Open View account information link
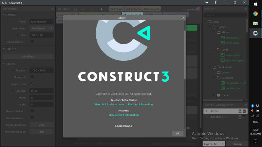Image resolution: width=262 pixels, height=147 pixels. tap(123, 115)
